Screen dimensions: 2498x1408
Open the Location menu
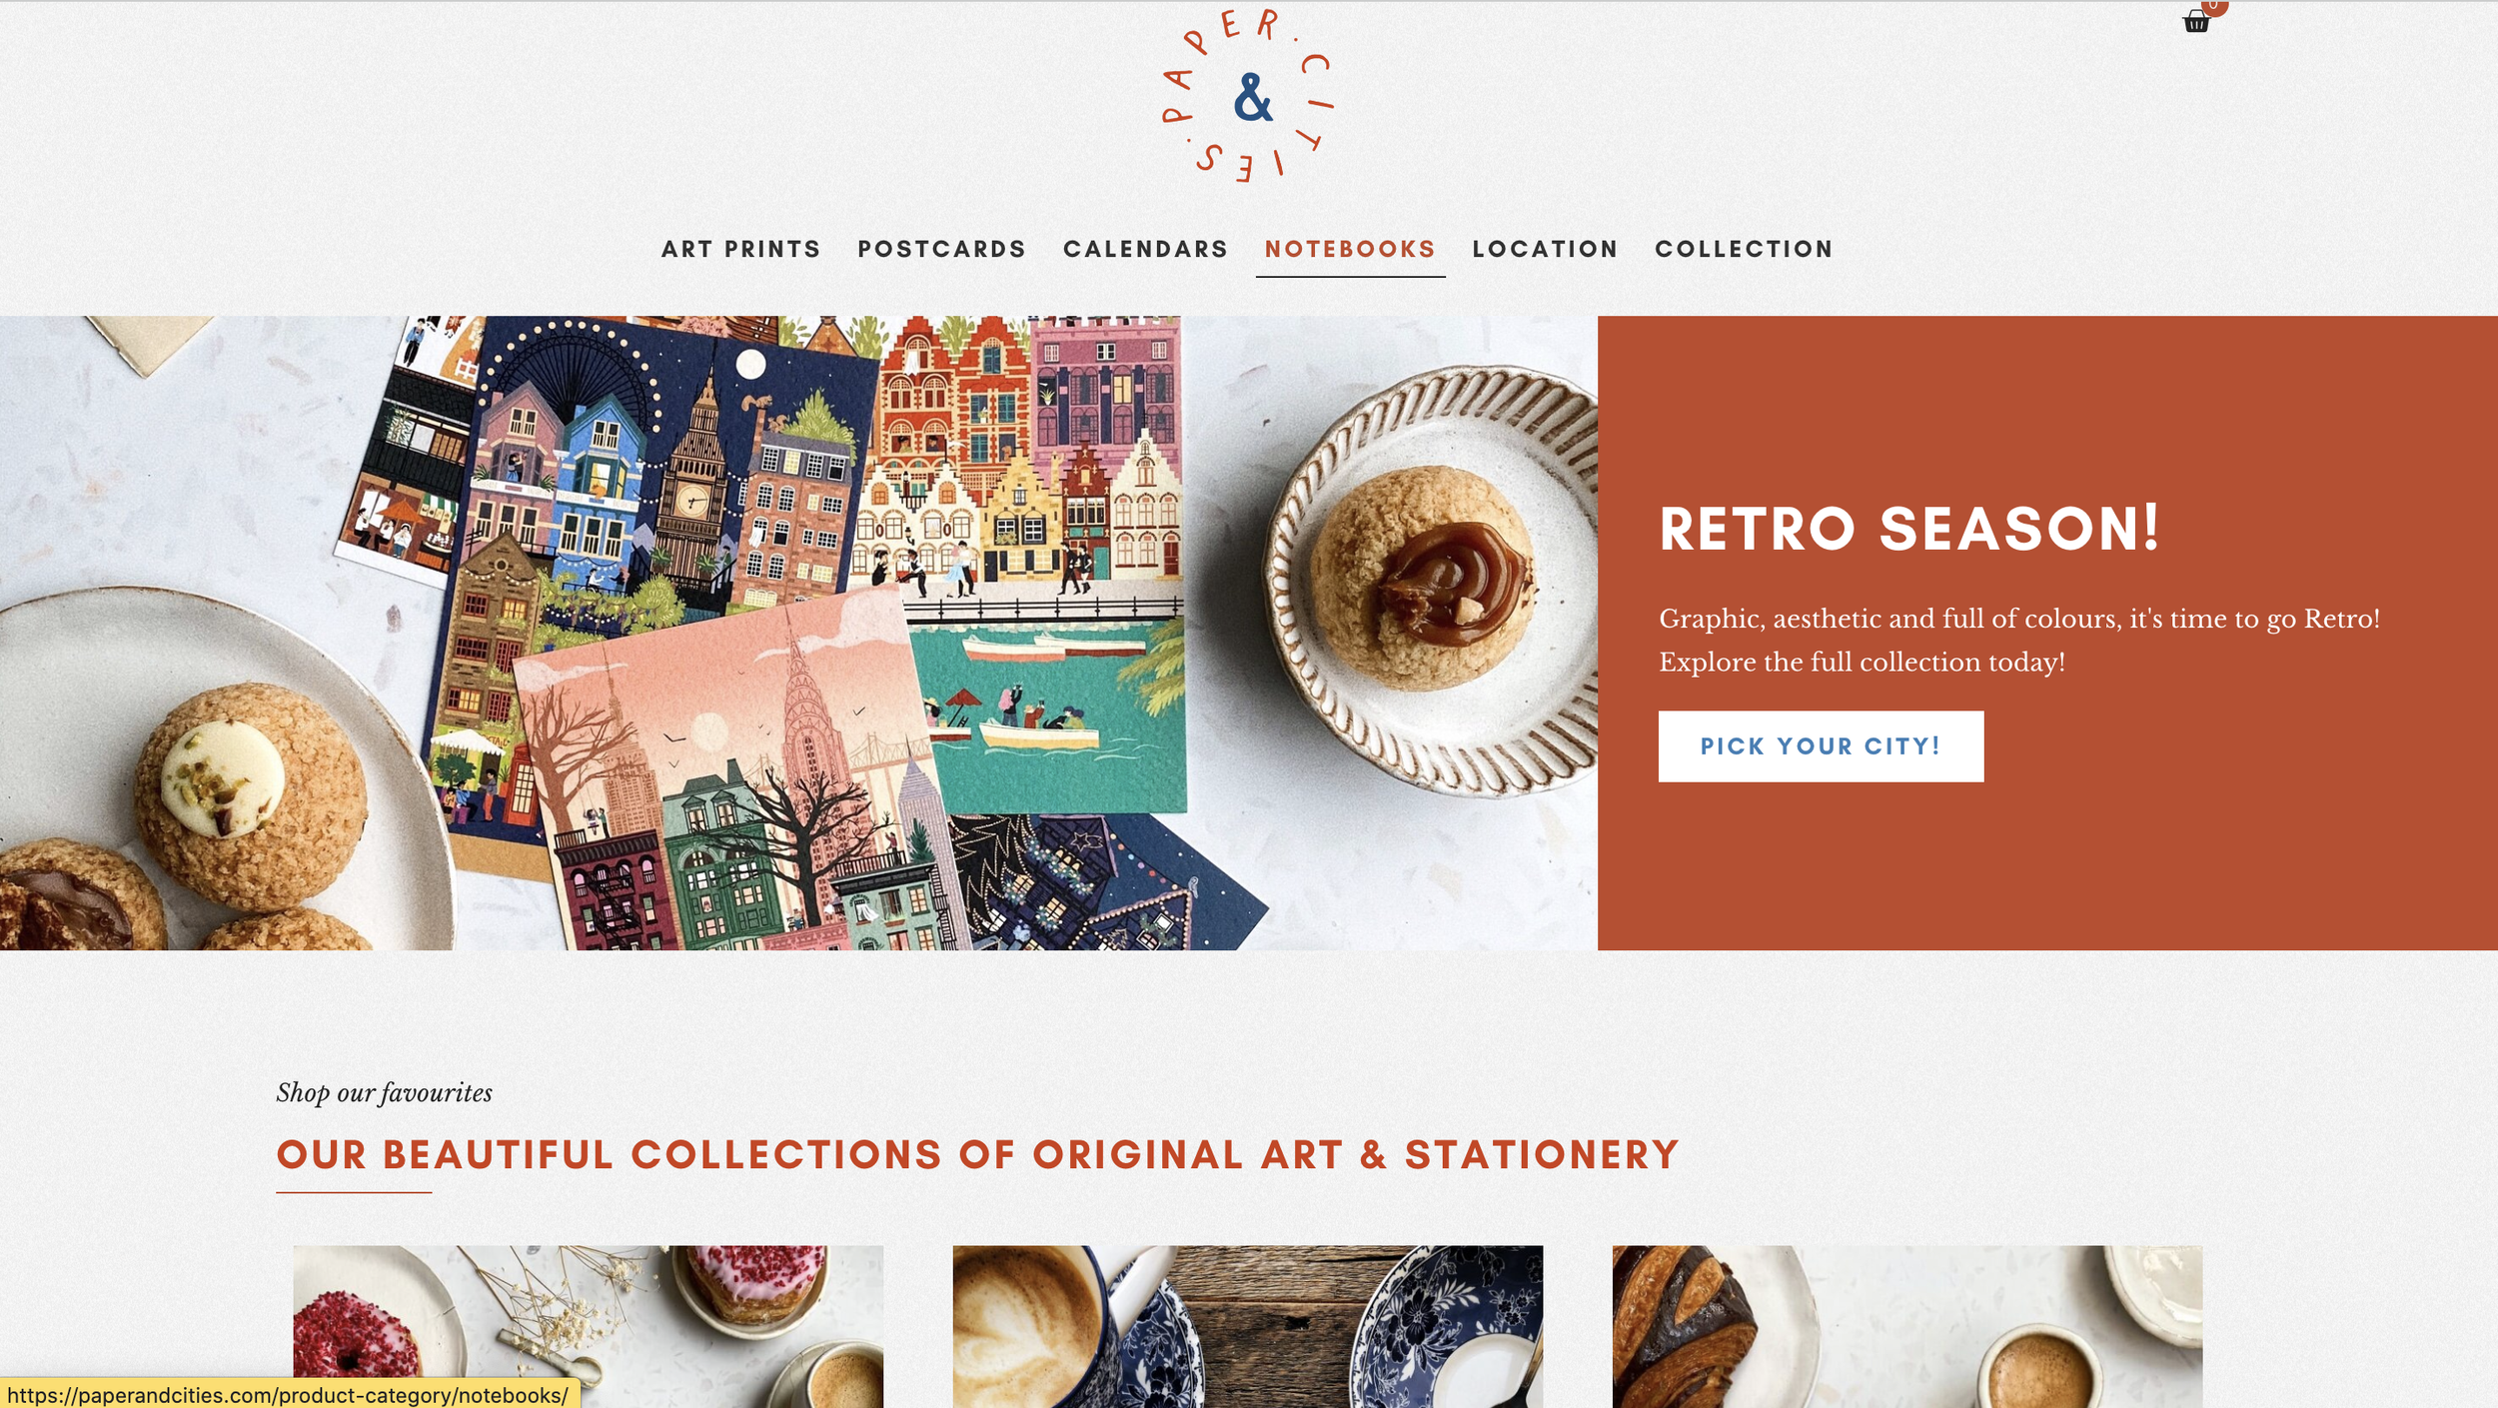[1545, 249]
